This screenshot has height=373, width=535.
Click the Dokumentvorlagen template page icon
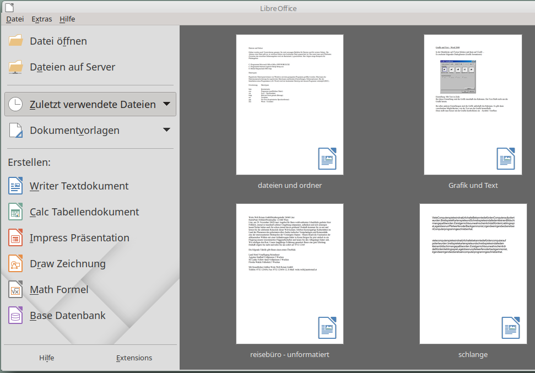click(15, 131)
